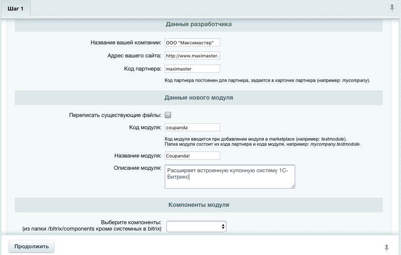This screenshot has width=401, height=255.
Task: Pin the panel using top-right pin icon
Action: (392, 8)
